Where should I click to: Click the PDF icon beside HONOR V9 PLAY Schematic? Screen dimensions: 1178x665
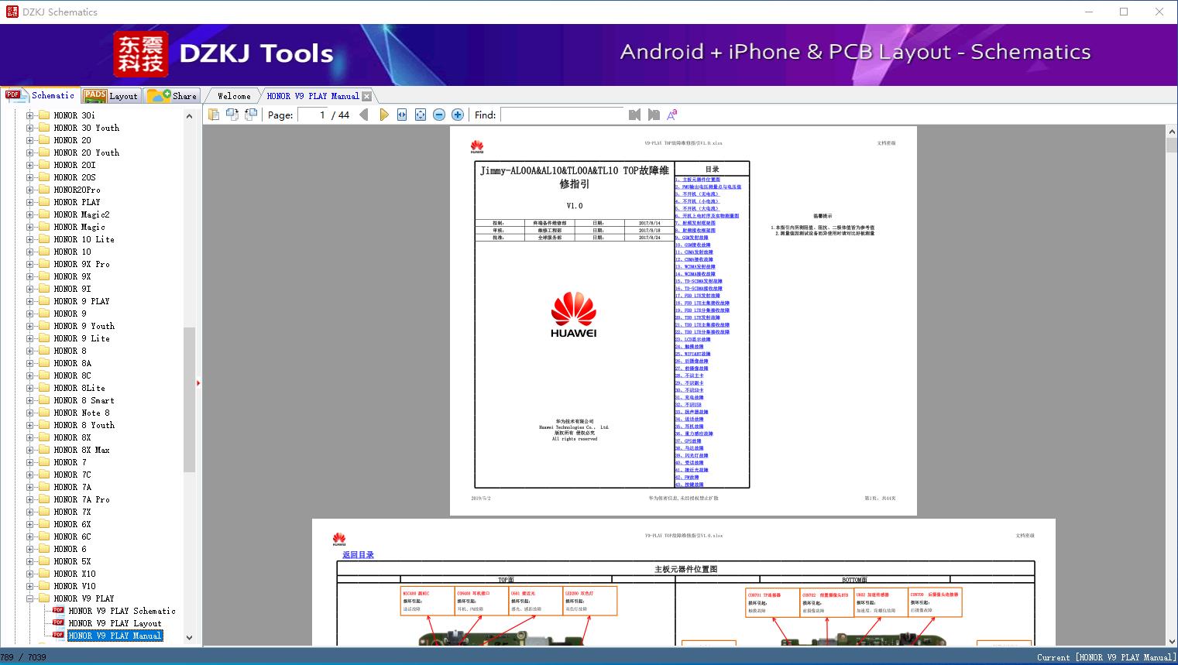click(x=58, y=610)
